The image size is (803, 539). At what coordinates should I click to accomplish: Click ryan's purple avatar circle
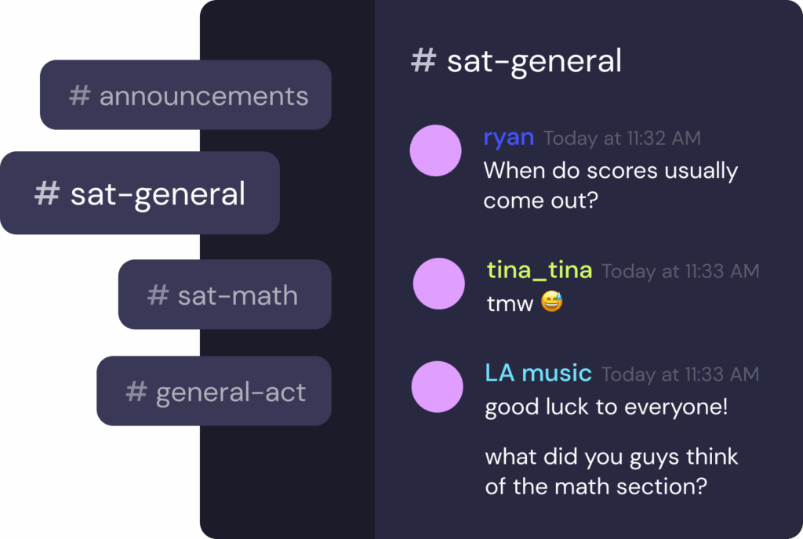pyautogui.click(x=435, y=150)
